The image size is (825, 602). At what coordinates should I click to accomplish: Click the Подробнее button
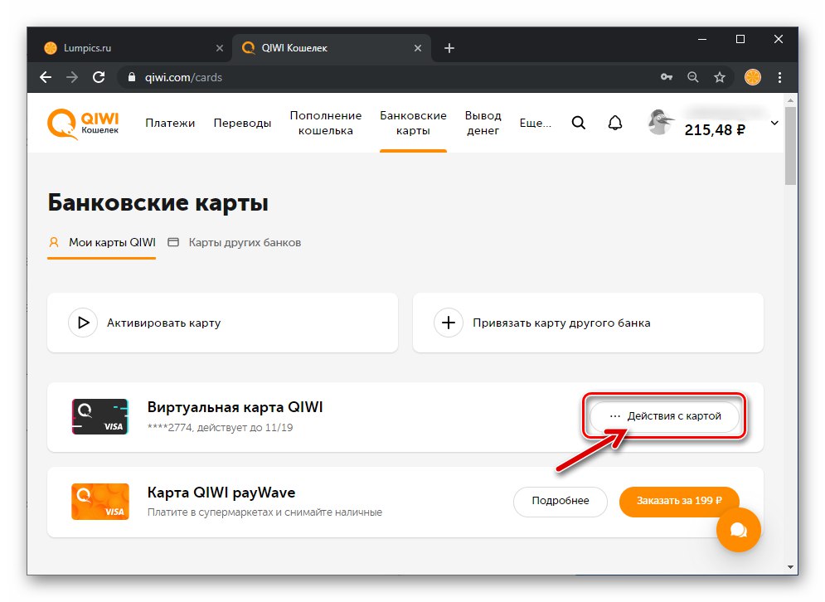click(561, 501)
